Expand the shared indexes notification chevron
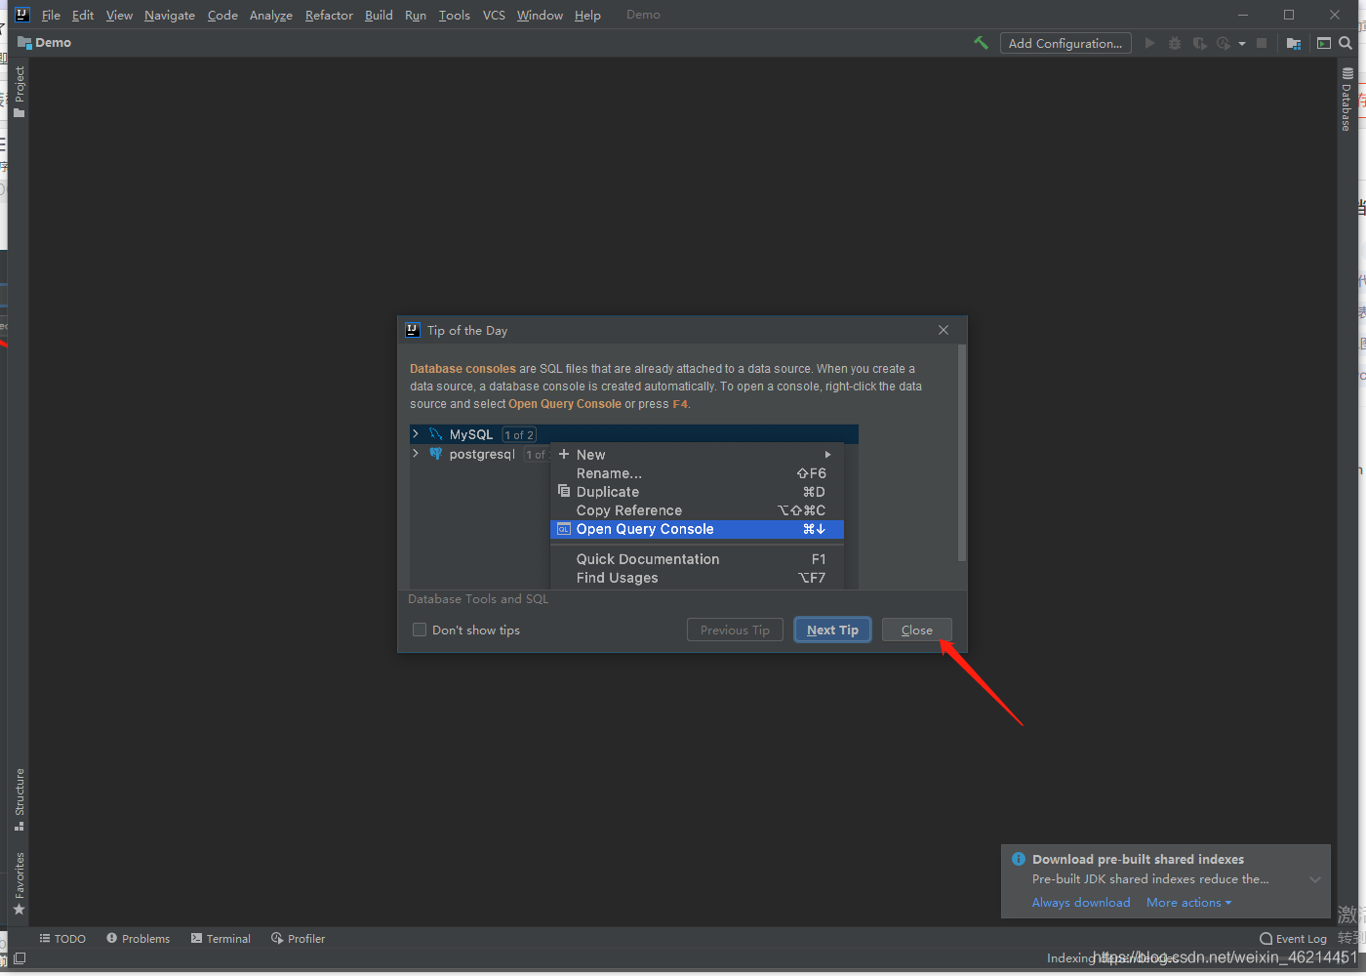The height and width of the screenshot is (976, 1366). (1315, 879)
